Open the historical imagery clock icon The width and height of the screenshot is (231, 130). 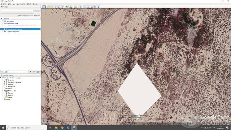(x=67, y=7)
